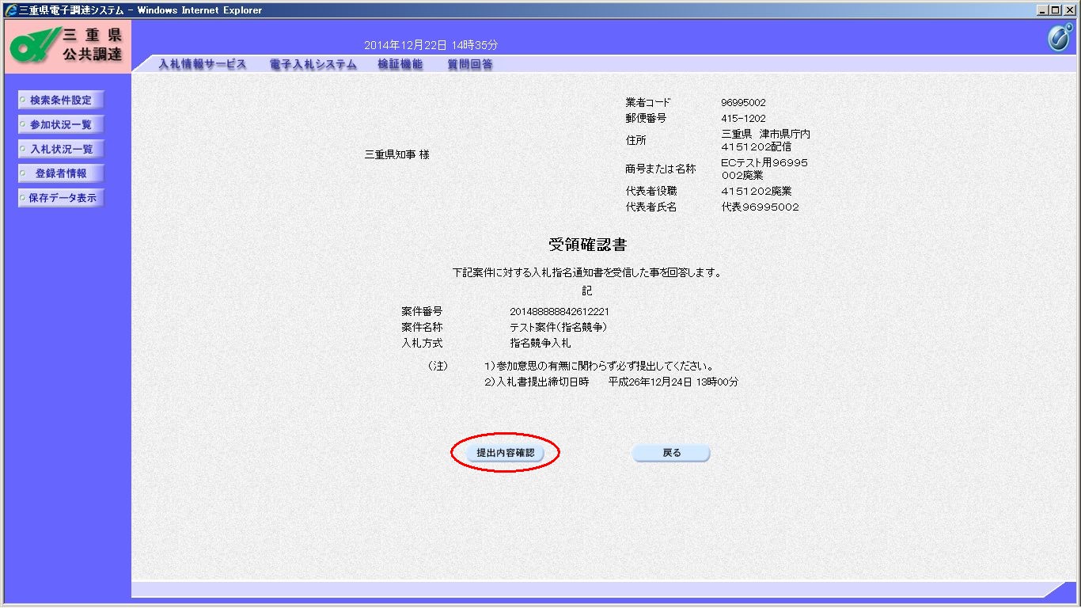This screenshot has height=608, width=1081.
Task: Click the representative name 代表96995002
Action: coord(760,207)
